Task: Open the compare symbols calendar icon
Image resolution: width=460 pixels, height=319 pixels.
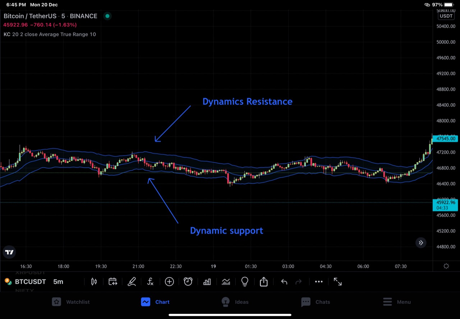Action: tap(113, 282)
